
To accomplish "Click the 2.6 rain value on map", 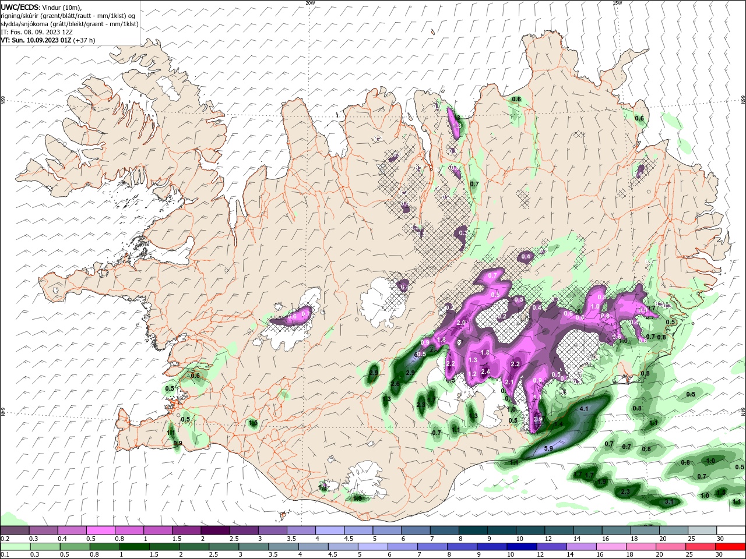I will tap(395, 384).
